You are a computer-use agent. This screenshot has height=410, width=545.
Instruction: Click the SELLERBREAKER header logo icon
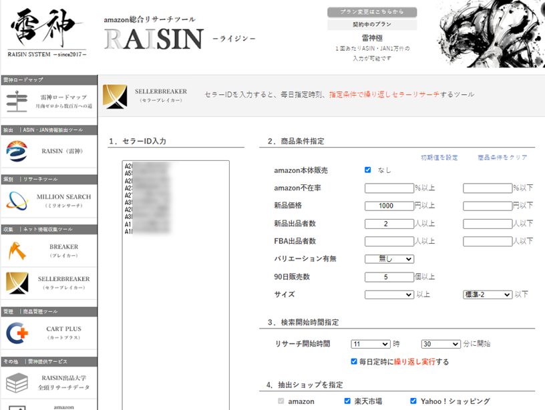click(x=115, y=96)
